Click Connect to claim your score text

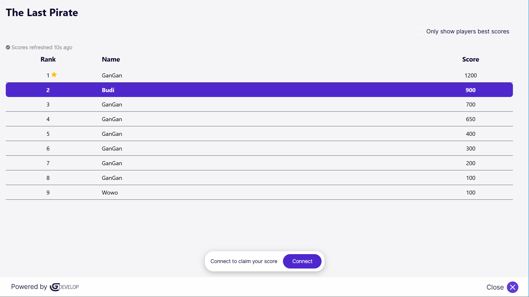coord(244,261)
